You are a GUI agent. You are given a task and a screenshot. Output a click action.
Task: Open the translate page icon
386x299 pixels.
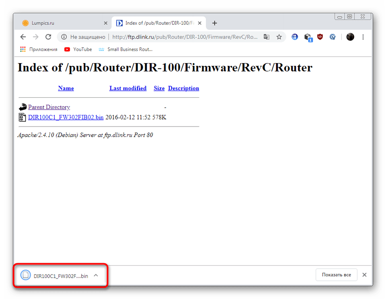click(266, 37)
